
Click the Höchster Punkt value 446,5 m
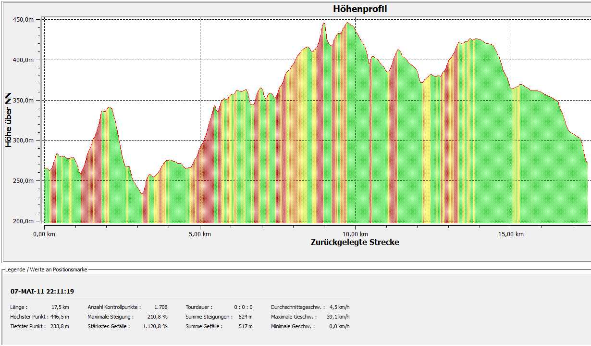tap(60, 317)
